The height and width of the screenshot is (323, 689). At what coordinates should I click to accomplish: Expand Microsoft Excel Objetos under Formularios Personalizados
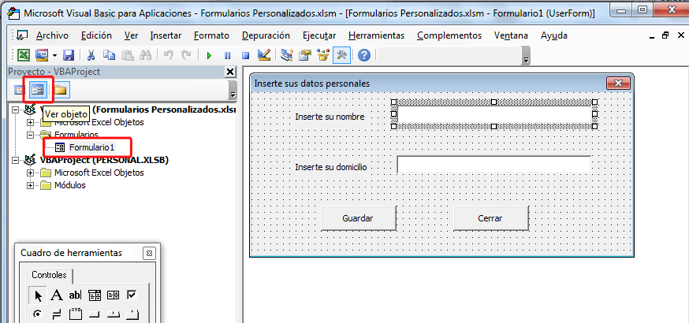pyautogui.click(x=30, y=122)
